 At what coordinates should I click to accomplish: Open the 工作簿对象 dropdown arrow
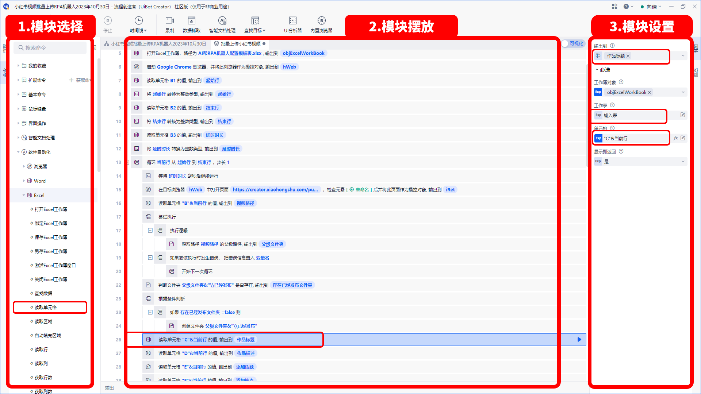pyautogui.click(x=683, y=92)
